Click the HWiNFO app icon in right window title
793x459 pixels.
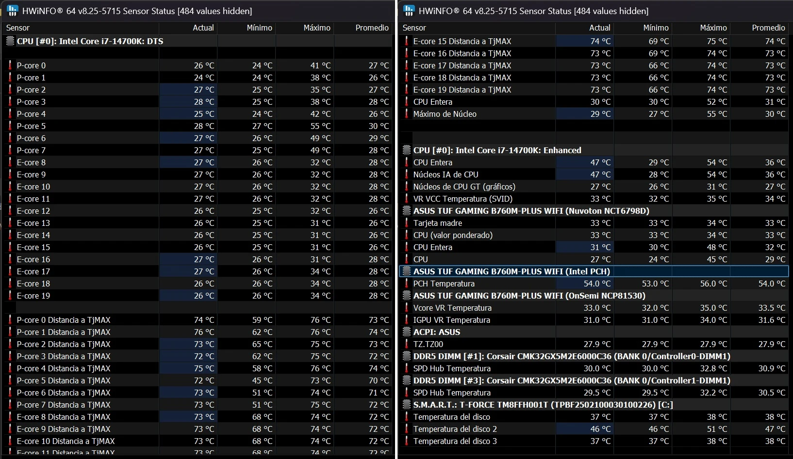pyautogui.click(x=409, y=10)
